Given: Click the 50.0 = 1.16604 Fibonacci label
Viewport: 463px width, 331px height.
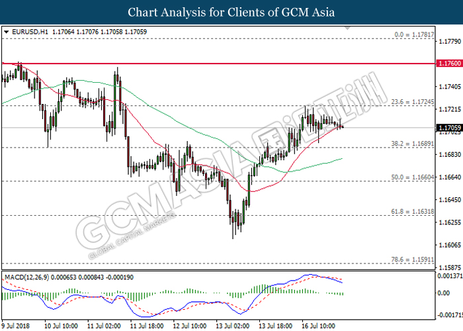Looking at the screenshot, I should pyautogui.click(x=413, y=177).
